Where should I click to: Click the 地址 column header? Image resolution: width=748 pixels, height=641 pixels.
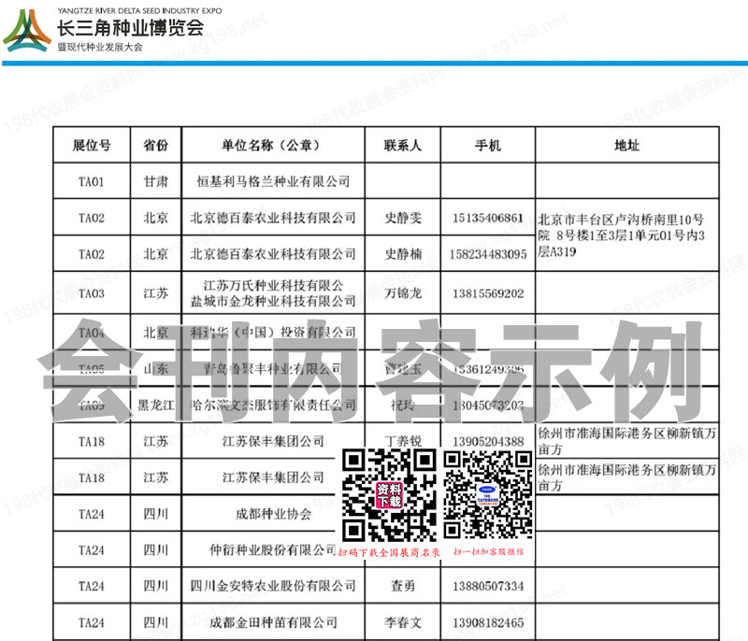626,145
